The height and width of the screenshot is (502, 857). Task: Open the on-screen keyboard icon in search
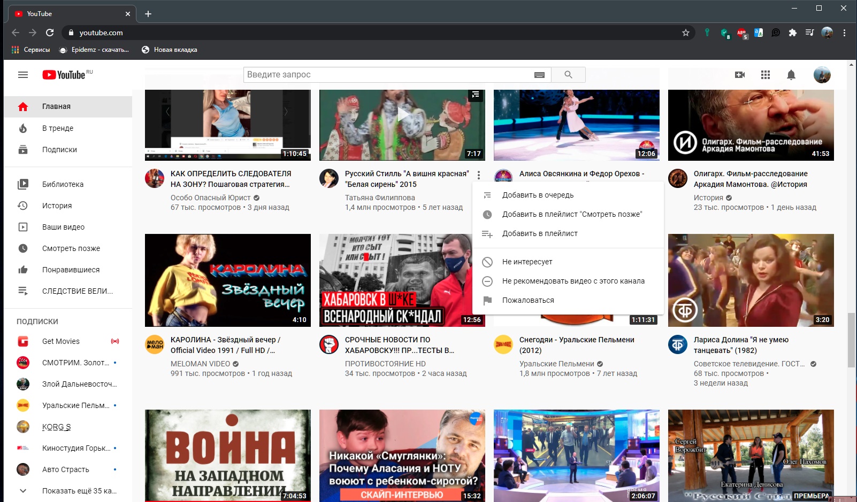click(x=539, y=75)
